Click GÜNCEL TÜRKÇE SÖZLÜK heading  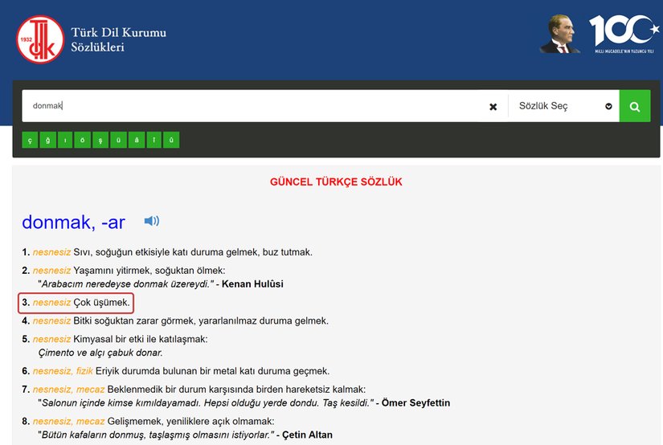click(x=336, y=182)
